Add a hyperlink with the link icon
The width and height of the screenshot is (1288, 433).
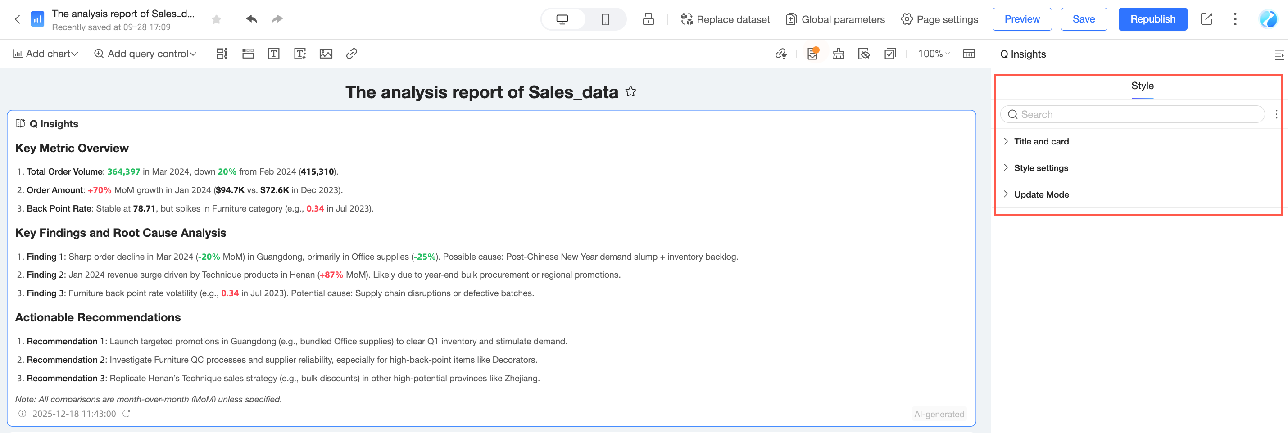[352, 54]
